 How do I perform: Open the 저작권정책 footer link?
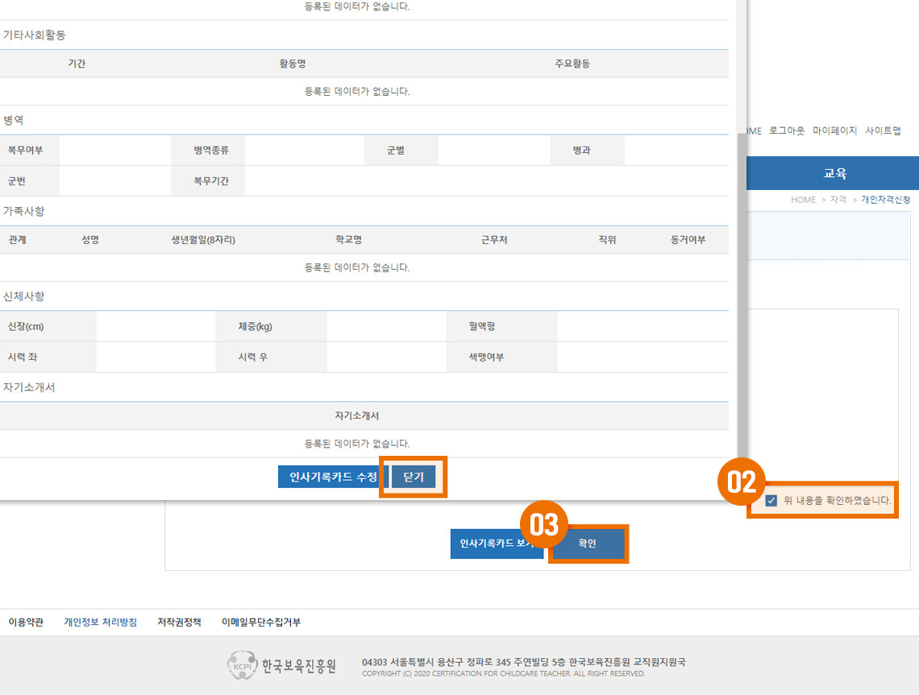[x=179, y=623]
